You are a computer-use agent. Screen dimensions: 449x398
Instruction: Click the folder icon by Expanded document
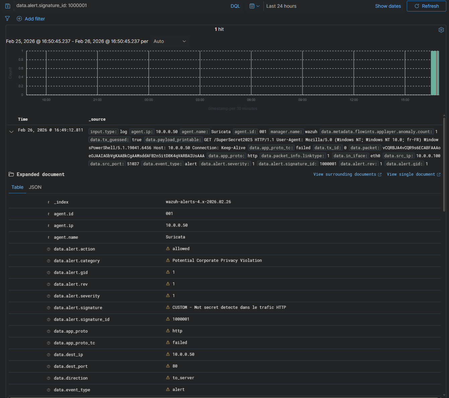(x=11, y=174)
